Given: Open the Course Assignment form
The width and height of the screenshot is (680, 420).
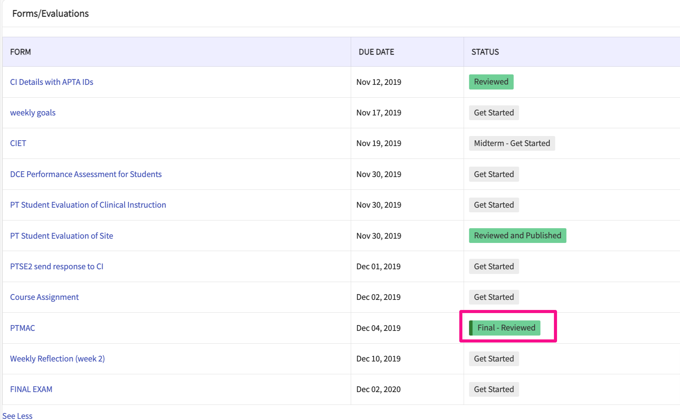Looking at the screenshot, I should (44, 297).
